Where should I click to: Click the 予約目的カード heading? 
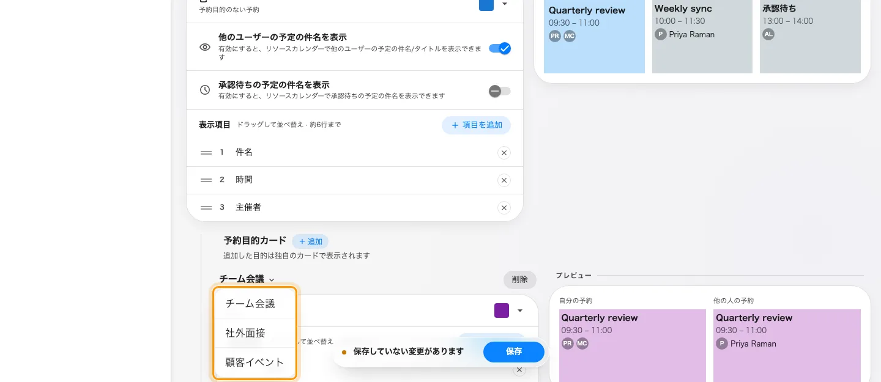tap(255, 240)
